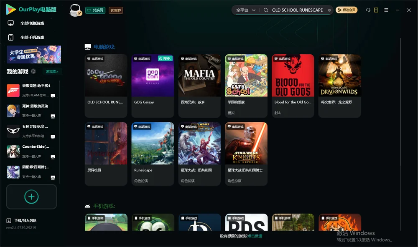Image resolution: width=418 pixels, height=247 pixels.
Task: Click the search input field
Action: 298,10
